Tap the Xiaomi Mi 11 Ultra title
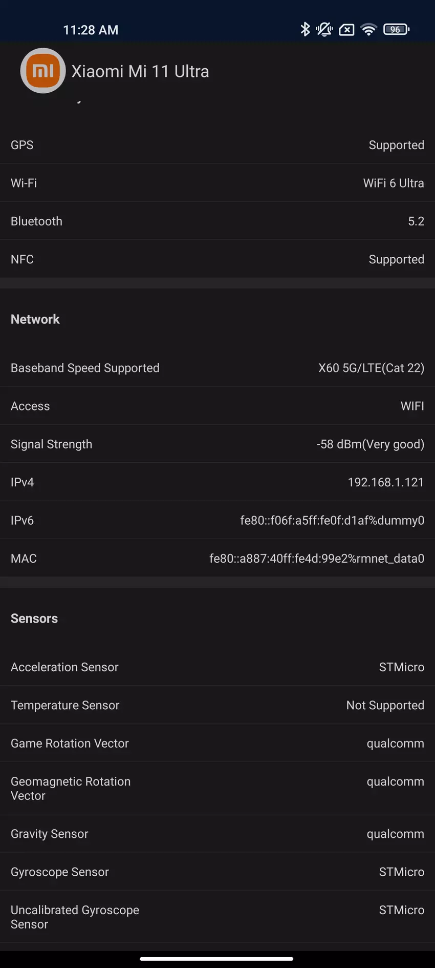Viewport: 435px width, 968px height. point(140,71)
